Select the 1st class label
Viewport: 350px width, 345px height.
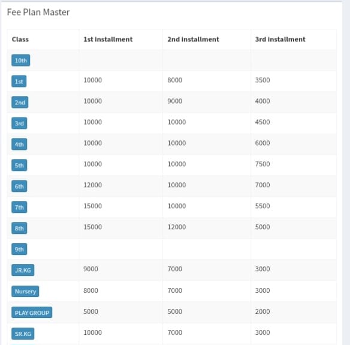pos(19,82)
